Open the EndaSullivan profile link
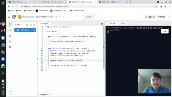Viewport: 172px width, 97px height. pyautogui.click(x=28, y=17)
